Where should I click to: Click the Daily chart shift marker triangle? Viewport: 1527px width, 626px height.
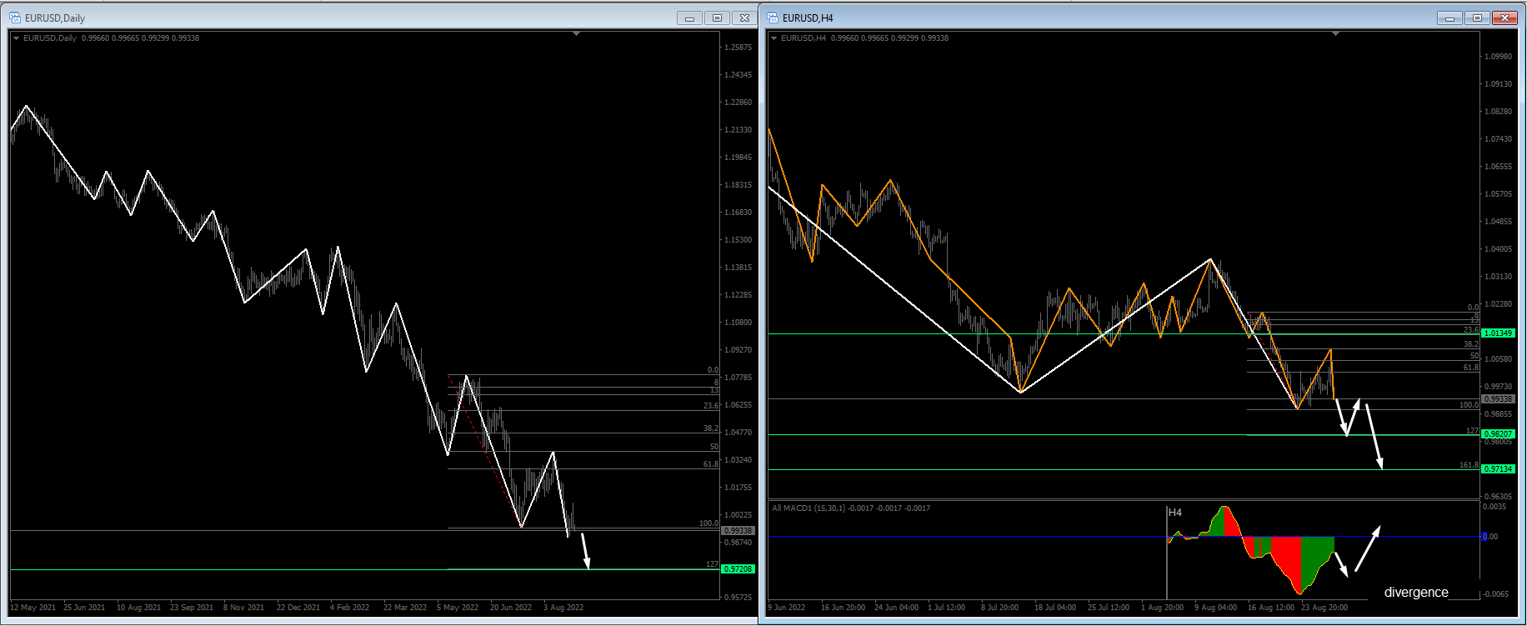coord(577,34)
